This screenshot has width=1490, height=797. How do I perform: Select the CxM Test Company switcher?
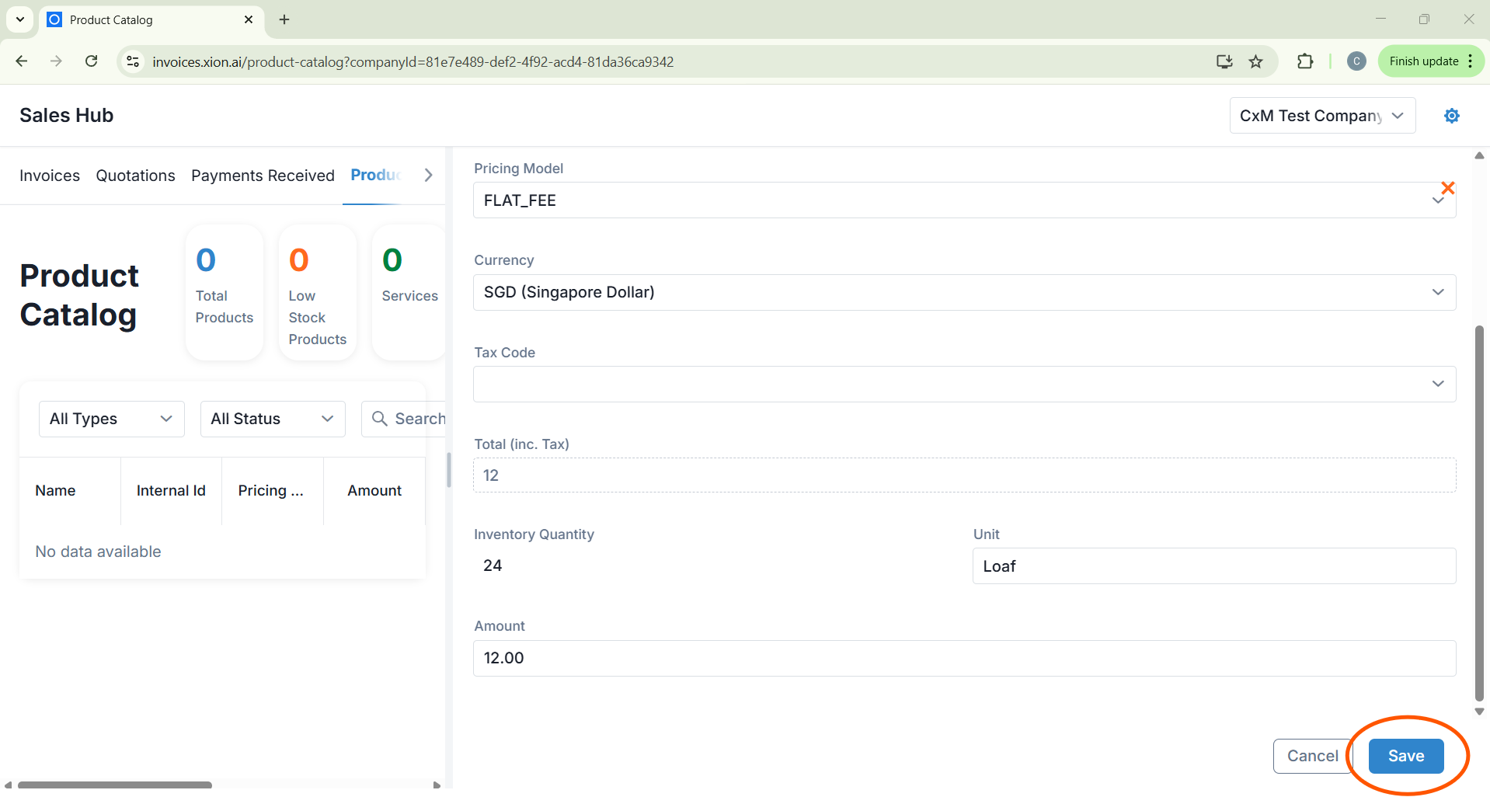point(1321,116)
